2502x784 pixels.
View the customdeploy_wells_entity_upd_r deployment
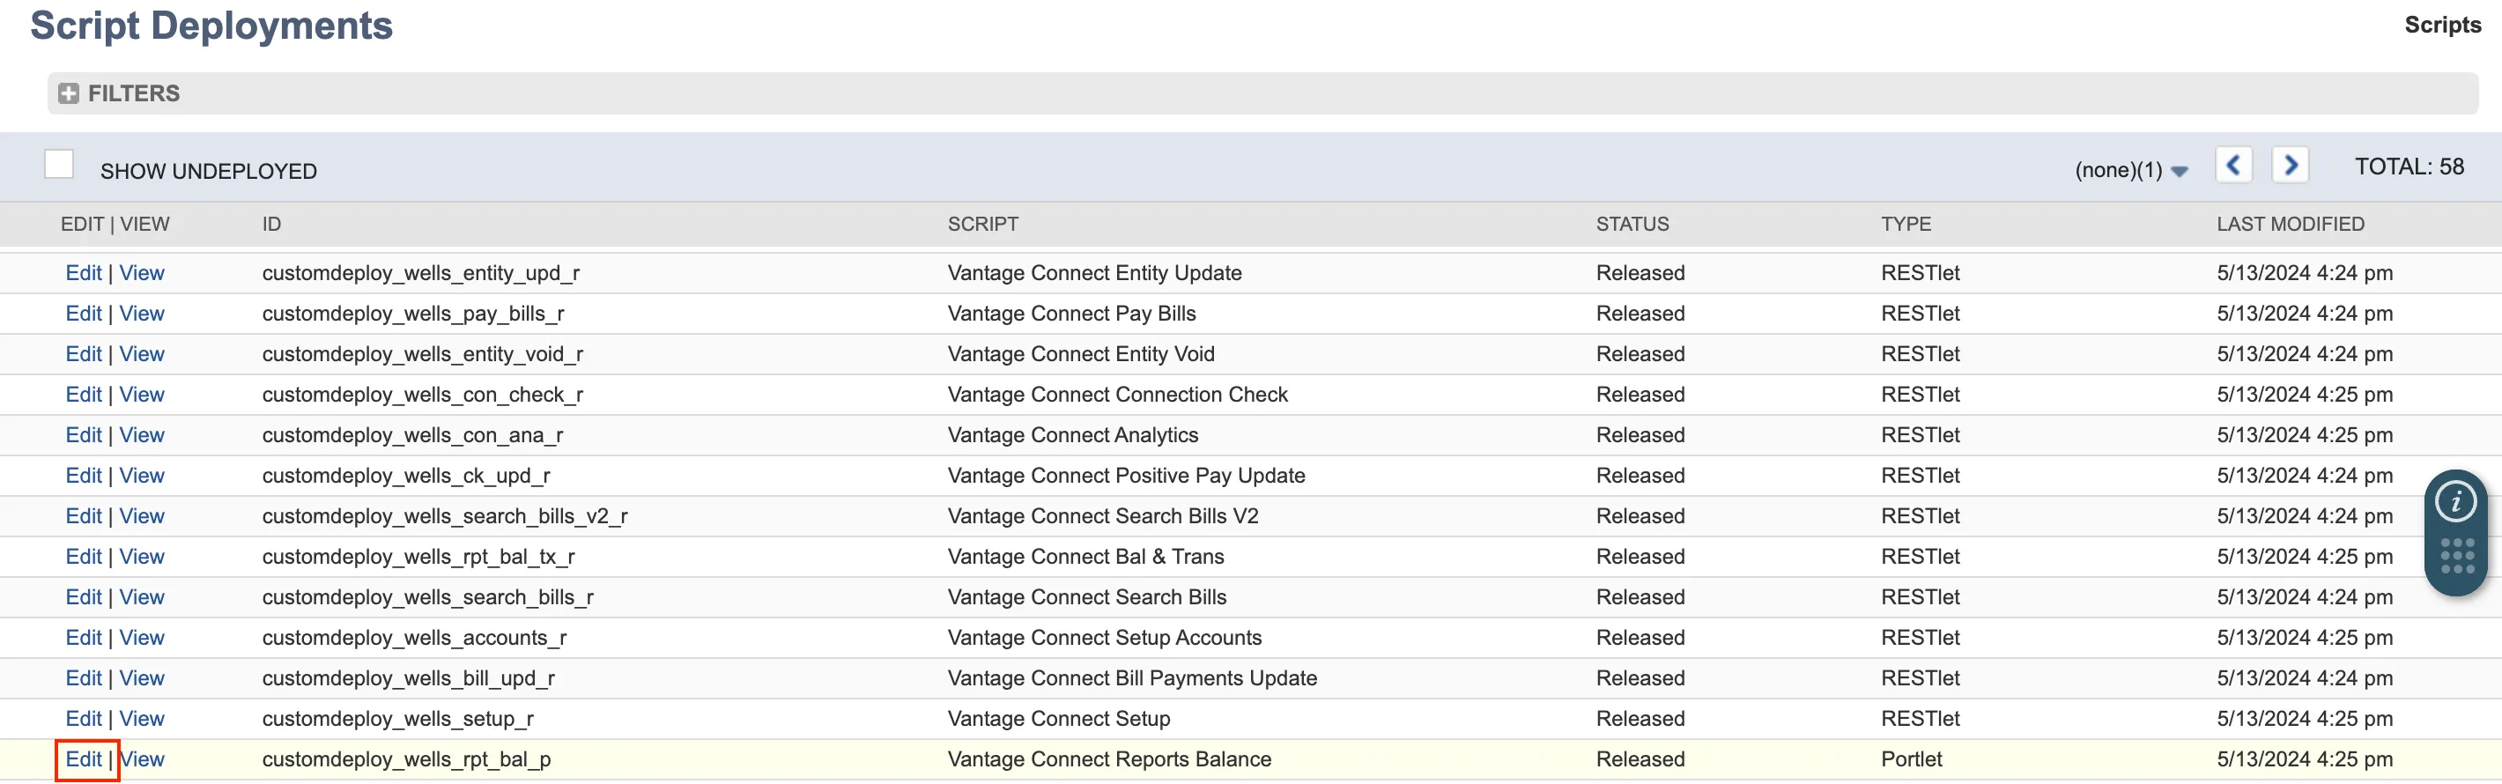point(142,273)
